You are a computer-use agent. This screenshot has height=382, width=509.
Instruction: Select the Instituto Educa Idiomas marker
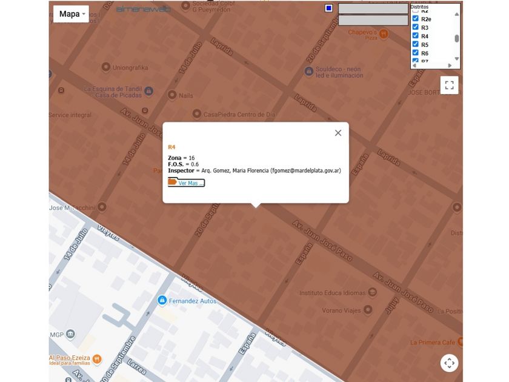[x=372, y=292]
